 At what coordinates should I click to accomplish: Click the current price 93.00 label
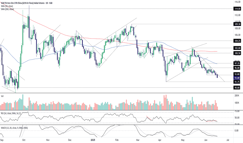(x=238, y=78)
